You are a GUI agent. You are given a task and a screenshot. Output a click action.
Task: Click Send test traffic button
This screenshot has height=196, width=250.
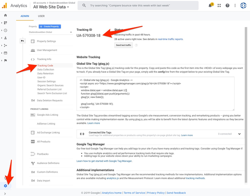(x=124, y=45)
